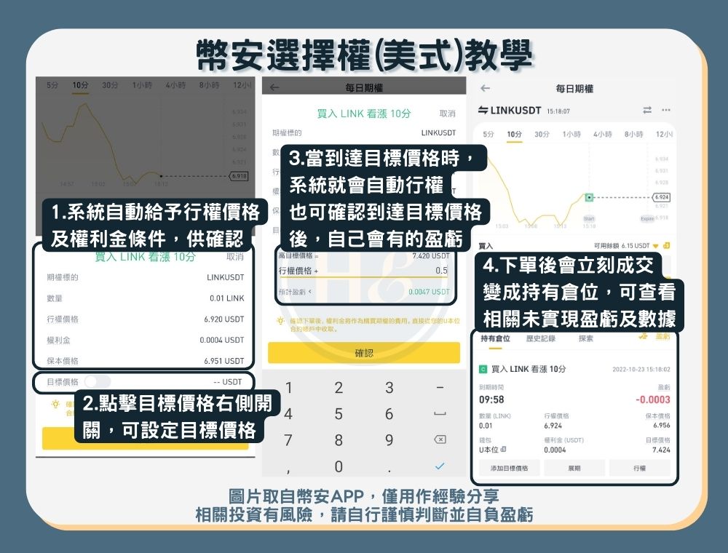
Task: Tap key 9 on numeric keypad
Action: pyautogui.click(x=389, y=439)
